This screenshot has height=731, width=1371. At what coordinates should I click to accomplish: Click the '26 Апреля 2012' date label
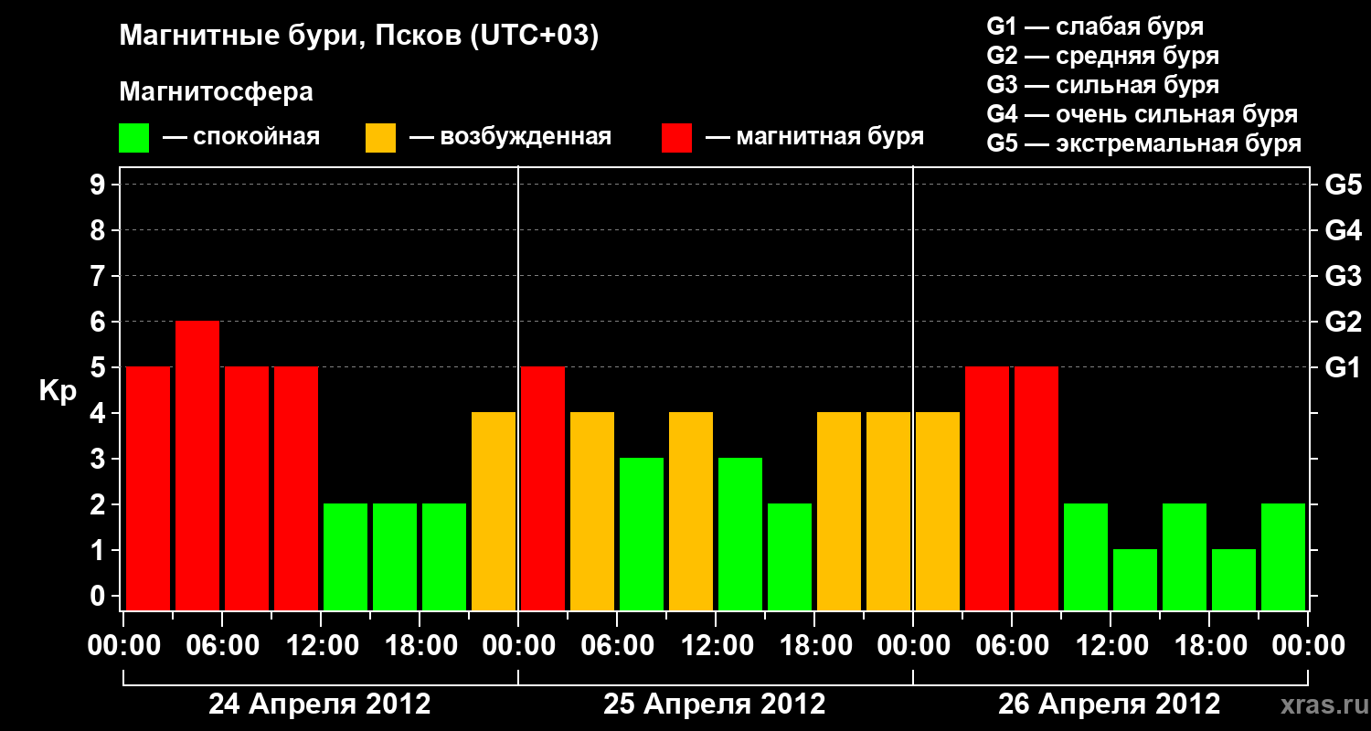(1110, 705)
